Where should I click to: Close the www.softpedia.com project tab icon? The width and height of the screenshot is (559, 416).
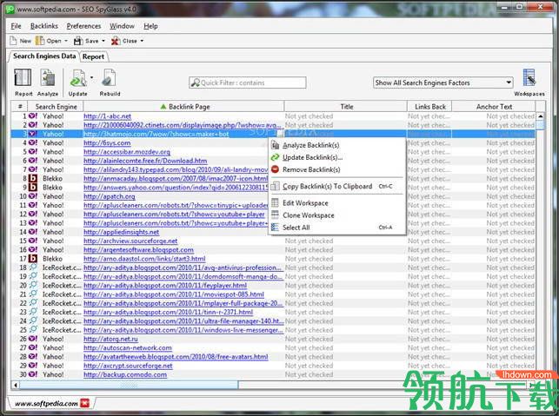(x=85, y=403)
